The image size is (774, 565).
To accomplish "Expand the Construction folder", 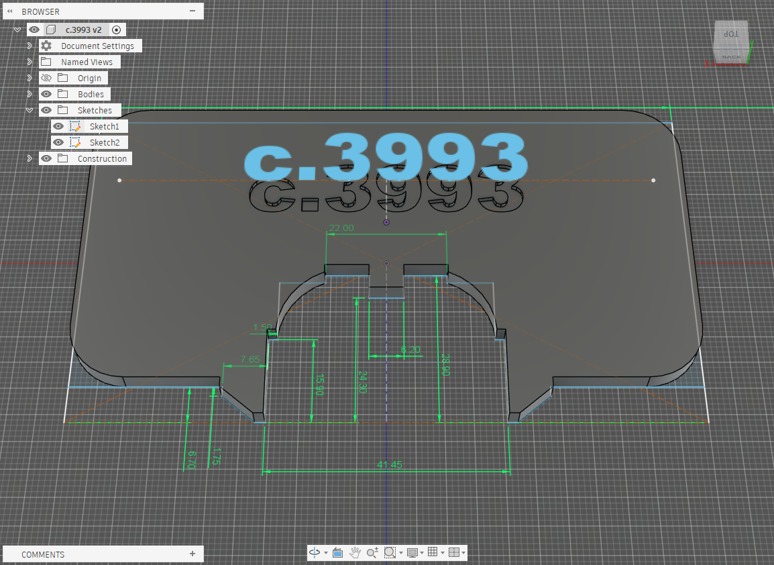I will 30,158.
